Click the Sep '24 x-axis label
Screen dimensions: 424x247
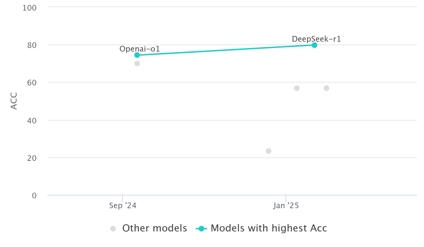point(123,206)
